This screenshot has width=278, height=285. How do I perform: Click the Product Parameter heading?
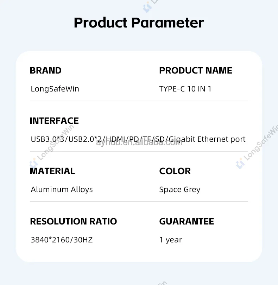[x=139, y=23]
